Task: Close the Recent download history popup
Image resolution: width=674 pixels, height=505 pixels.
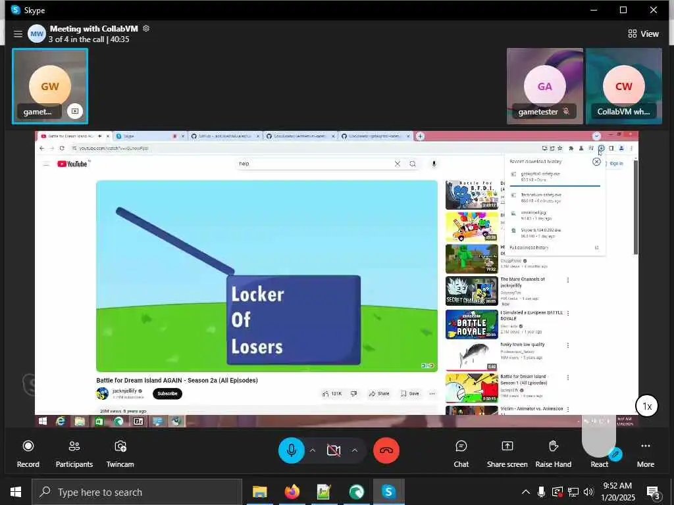Action: click(596, 162)
